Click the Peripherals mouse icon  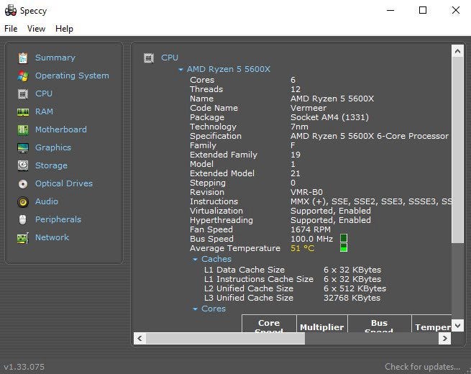click(23, 219)
